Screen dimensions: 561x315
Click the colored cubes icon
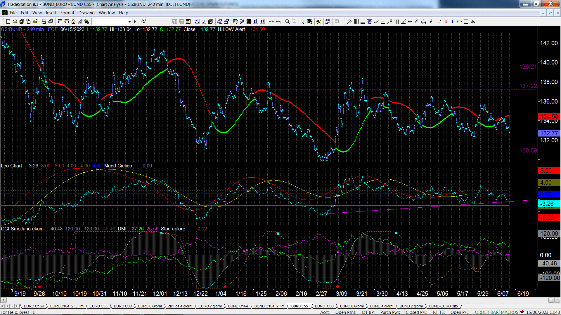point(86,22)
